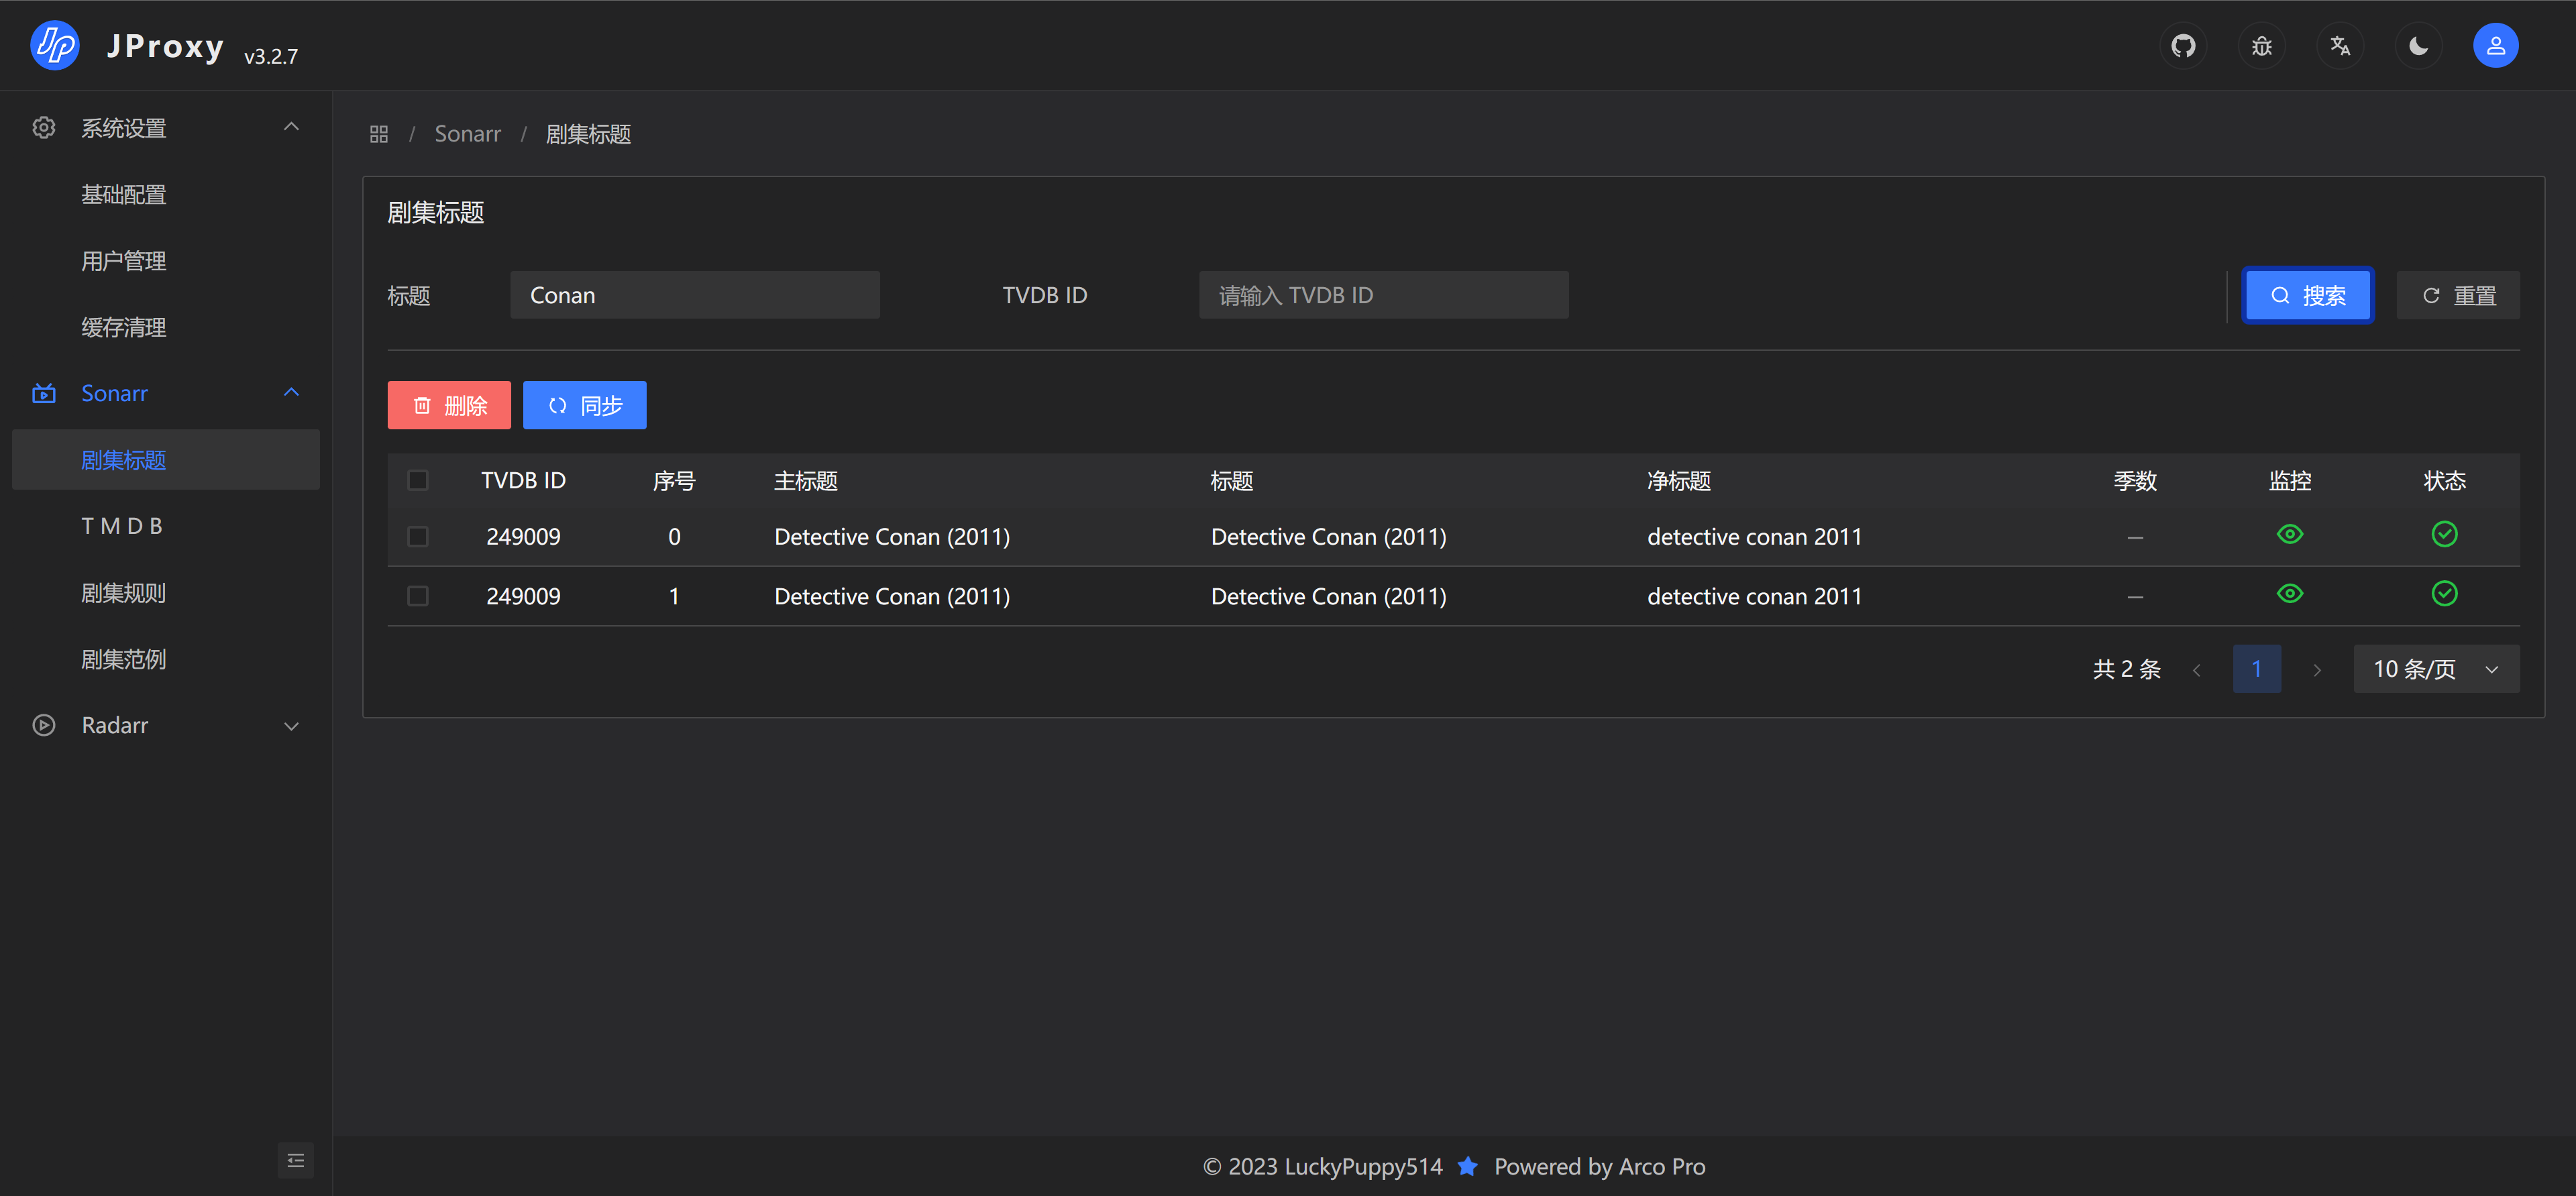Click the home breadcrumb grid icon
Viewport: 2576px width, 1196px height.
378,133
